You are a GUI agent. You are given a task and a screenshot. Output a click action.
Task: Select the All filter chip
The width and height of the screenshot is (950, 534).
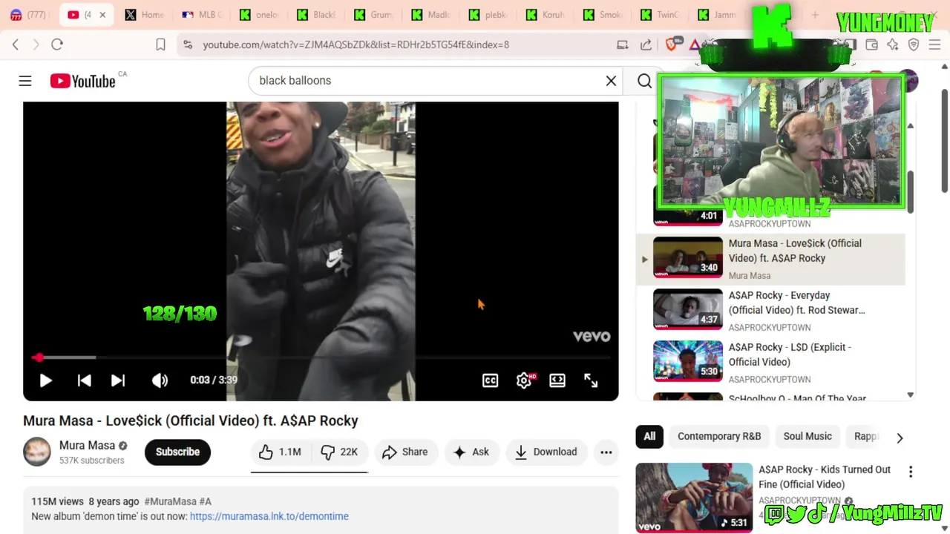click(x=649, y=436)
